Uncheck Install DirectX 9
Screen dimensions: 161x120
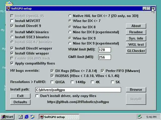coord(12,26)
